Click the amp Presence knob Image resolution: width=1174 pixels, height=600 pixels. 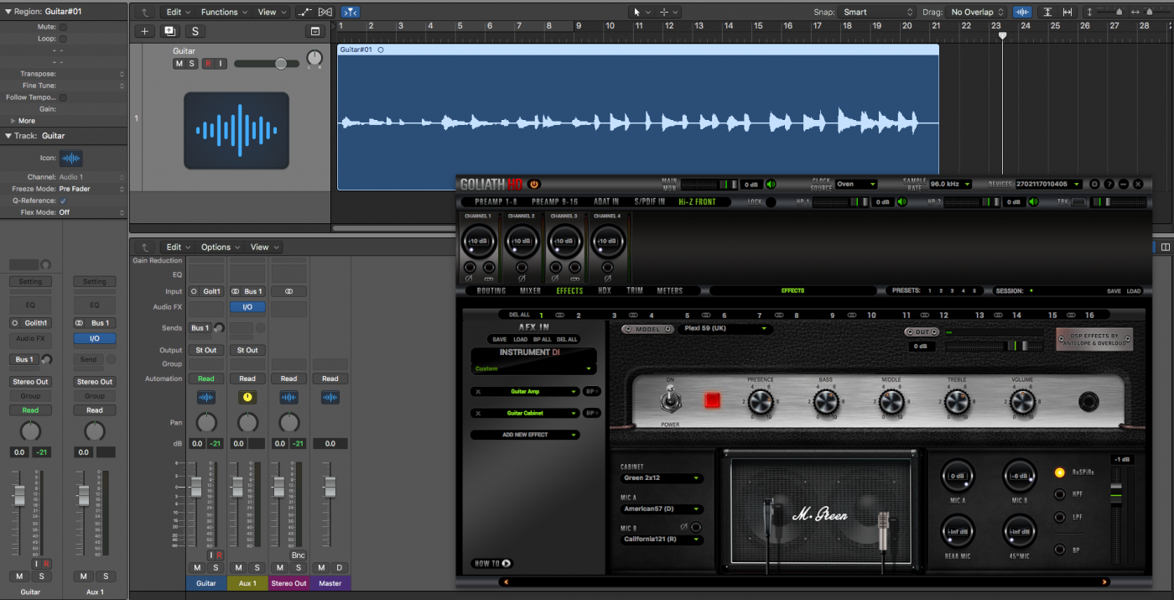coord(760,404)
